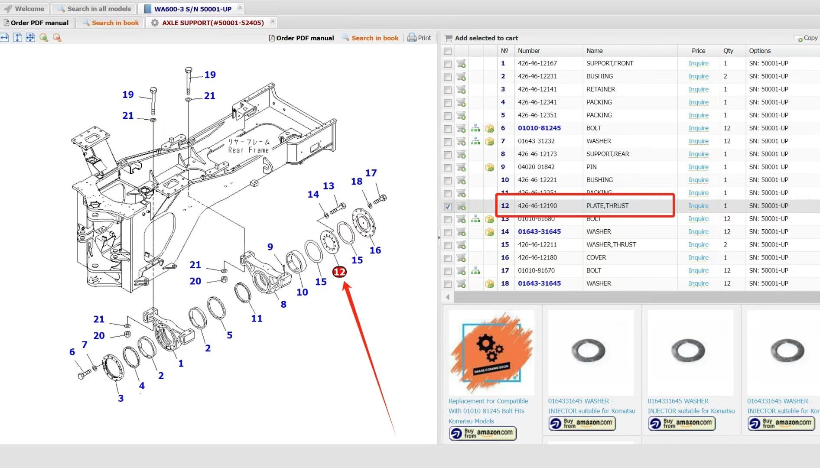Click cart icon for WASHER,THRUST row
This screenshot has width=820, height=468.
tap(461, 245)
